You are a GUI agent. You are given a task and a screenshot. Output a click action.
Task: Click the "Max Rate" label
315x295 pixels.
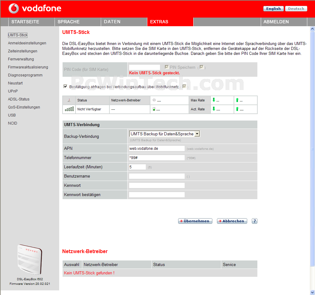point(198,100)
